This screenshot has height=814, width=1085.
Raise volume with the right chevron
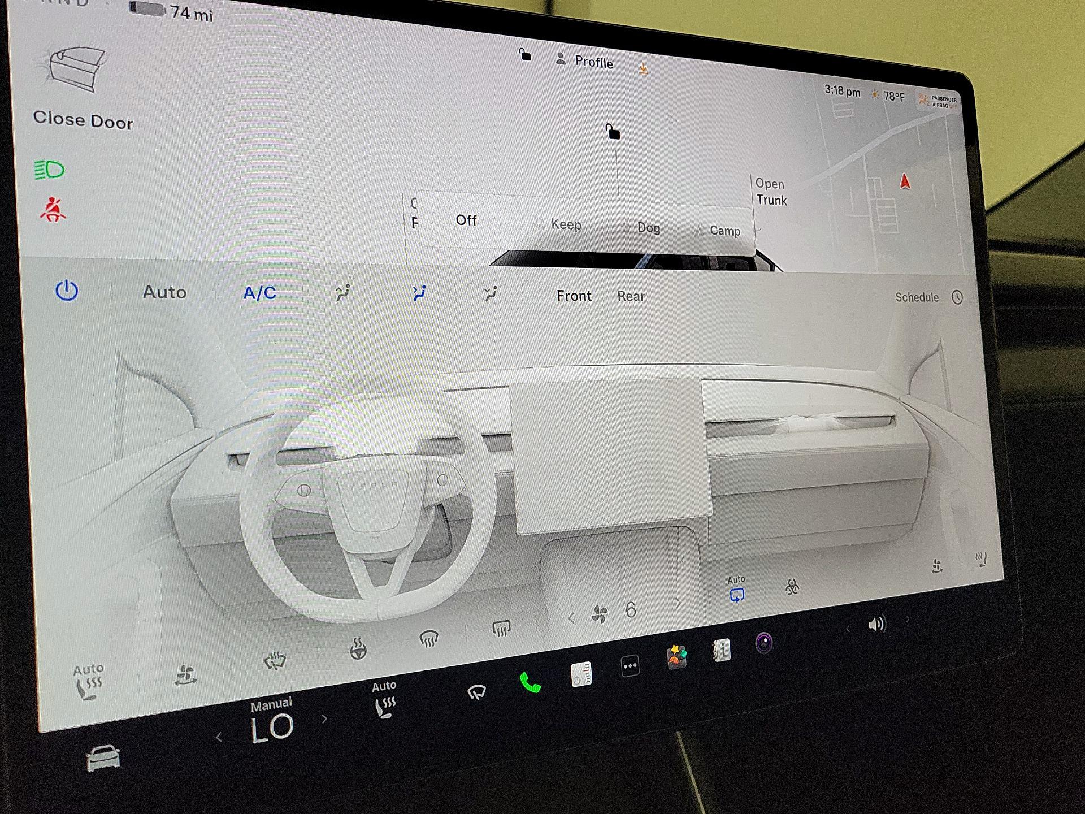(908, 620)
